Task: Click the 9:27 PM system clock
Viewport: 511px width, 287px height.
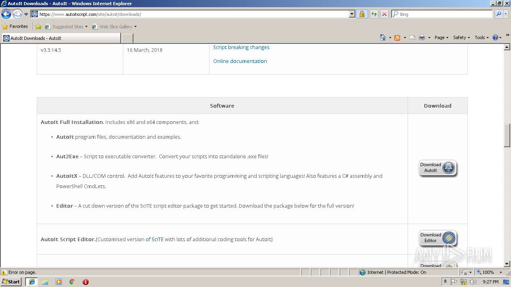Action: click(490, 282)
